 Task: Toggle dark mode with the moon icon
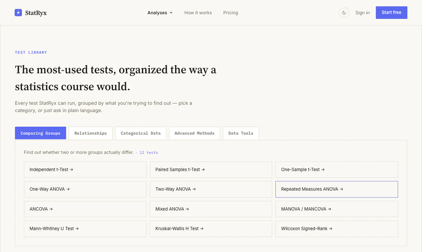coord(344,13)
